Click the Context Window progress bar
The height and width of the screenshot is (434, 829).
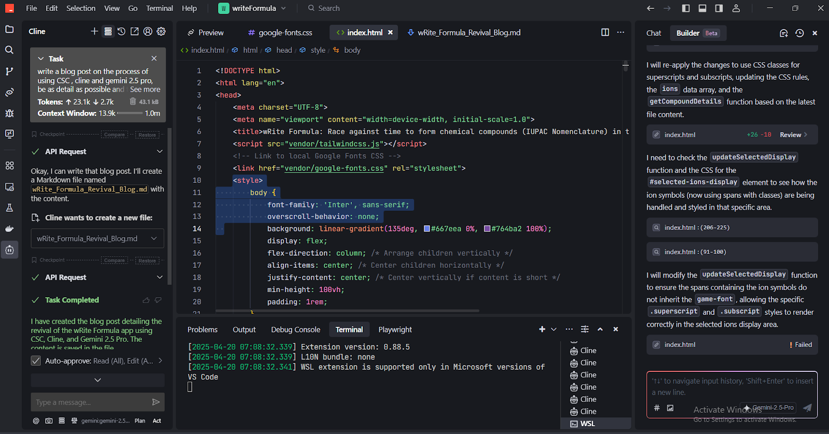(130, 113)
